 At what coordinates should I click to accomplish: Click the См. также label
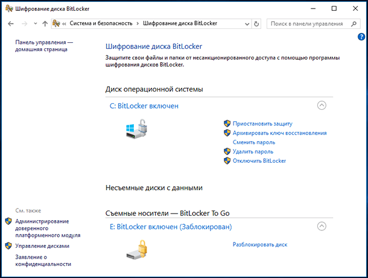[28, 210]
